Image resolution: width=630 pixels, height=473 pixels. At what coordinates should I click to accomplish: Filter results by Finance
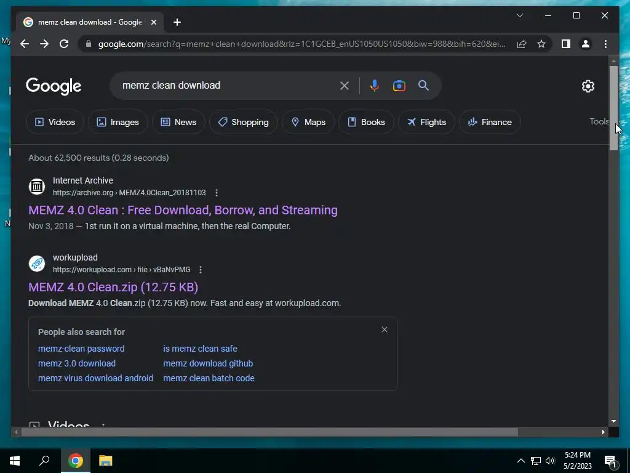pos(490,122)
